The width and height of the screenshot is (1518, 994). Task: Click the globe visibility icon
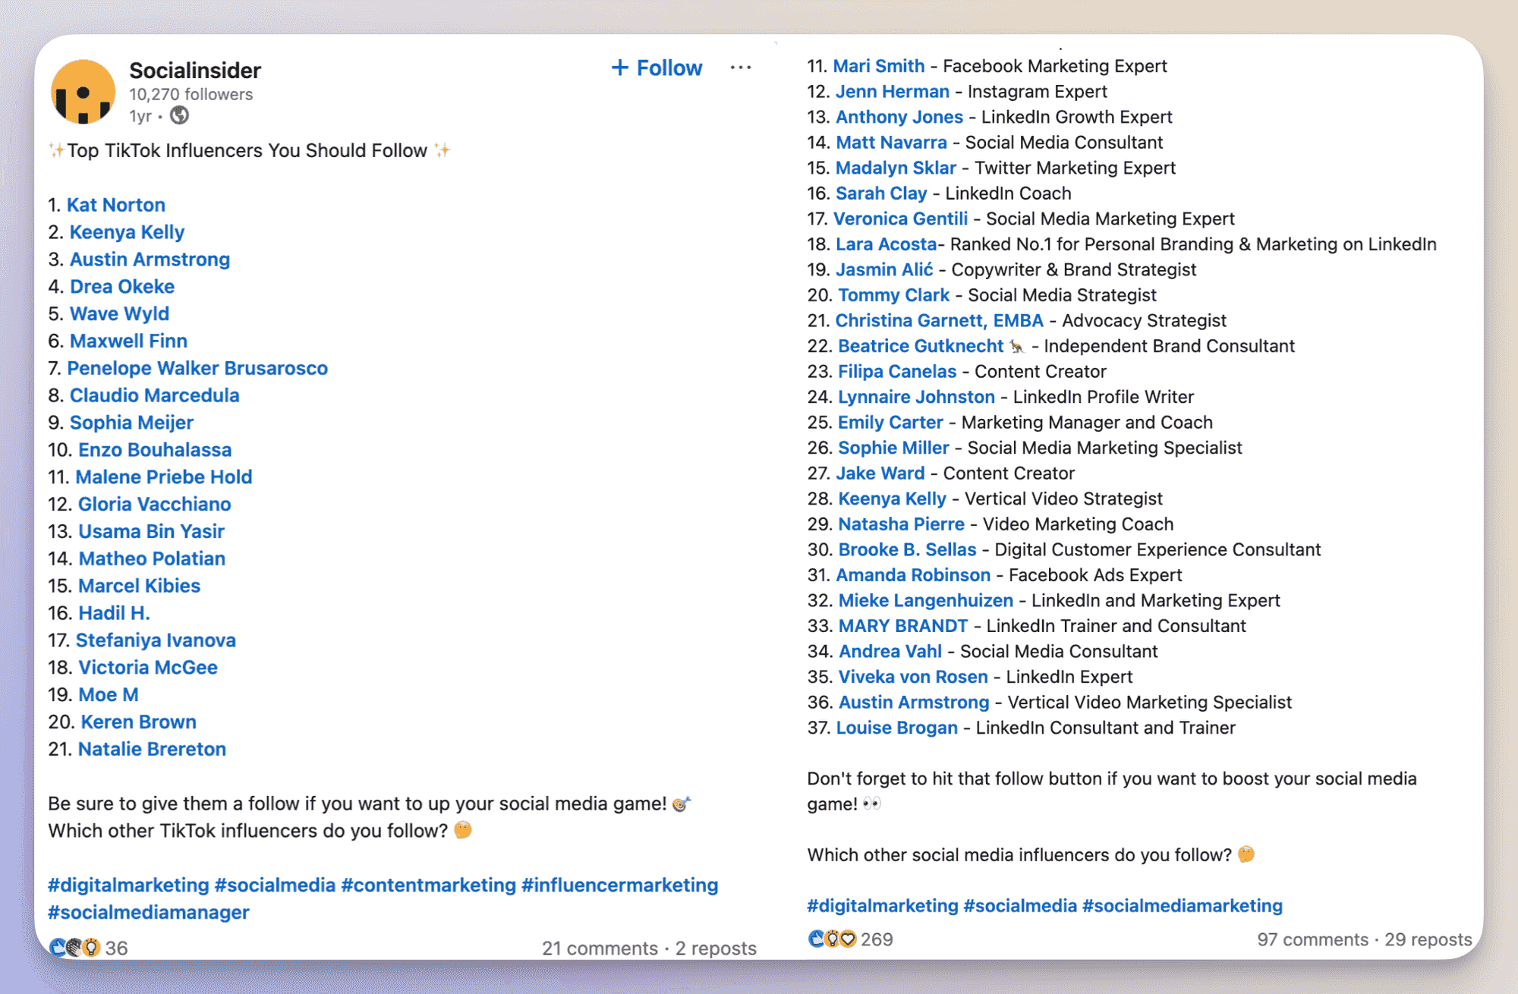tap(180, 115)
